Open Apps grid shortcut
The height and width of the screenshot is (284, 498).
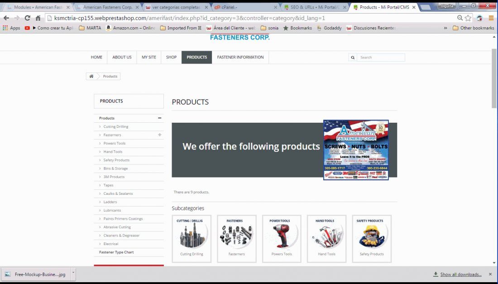pos(11,28)
